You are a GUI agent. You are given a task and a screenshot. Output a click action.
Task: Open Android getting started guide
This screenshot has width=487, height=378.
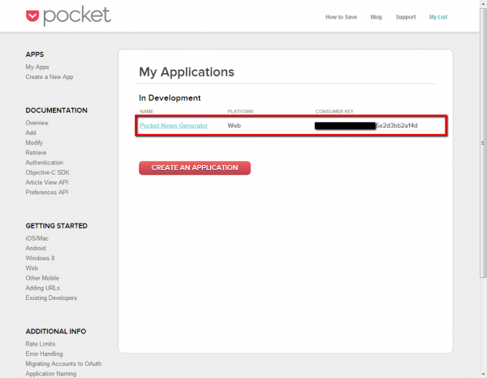pyautogui.click(x=36, y=249)
